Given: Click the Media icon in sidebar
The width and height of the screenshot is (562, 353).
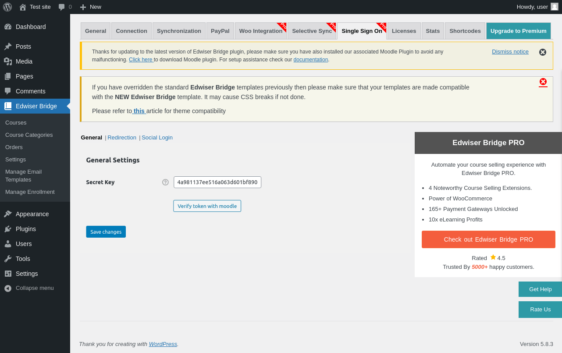Looking at the screenshot, I should 8,61.
